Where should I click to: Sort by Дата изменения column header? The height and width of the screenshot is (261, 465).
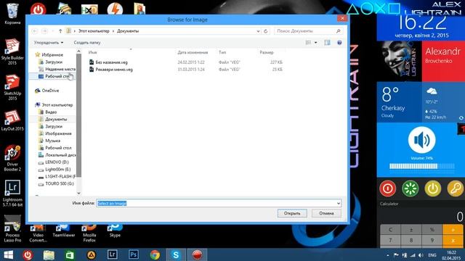(193, 52)
